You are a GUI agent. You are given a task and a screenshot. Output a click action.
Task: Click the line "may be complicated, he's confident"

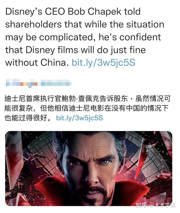[x=83, y=37]
